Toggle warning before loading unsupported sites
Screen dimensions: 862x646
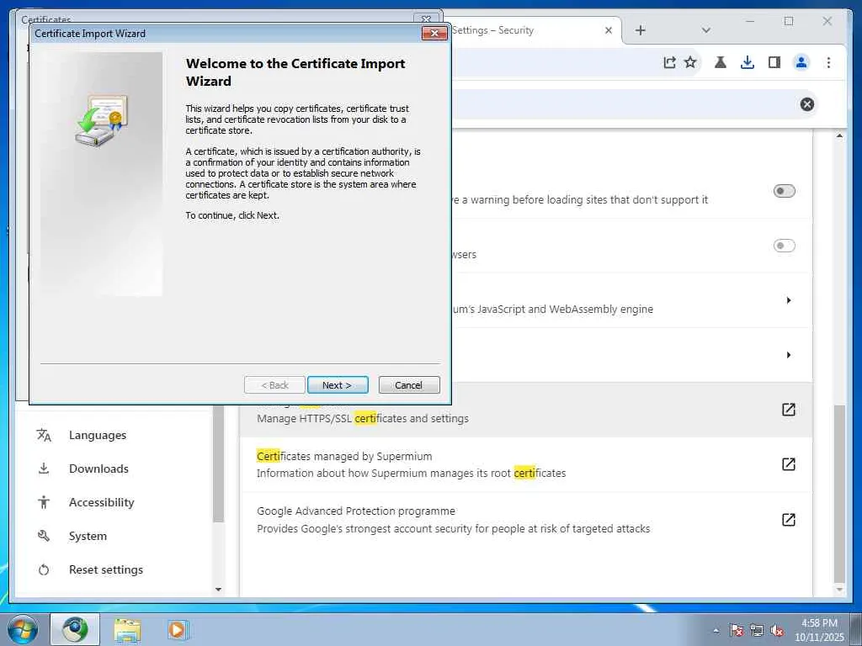click(x=784, y=191)
